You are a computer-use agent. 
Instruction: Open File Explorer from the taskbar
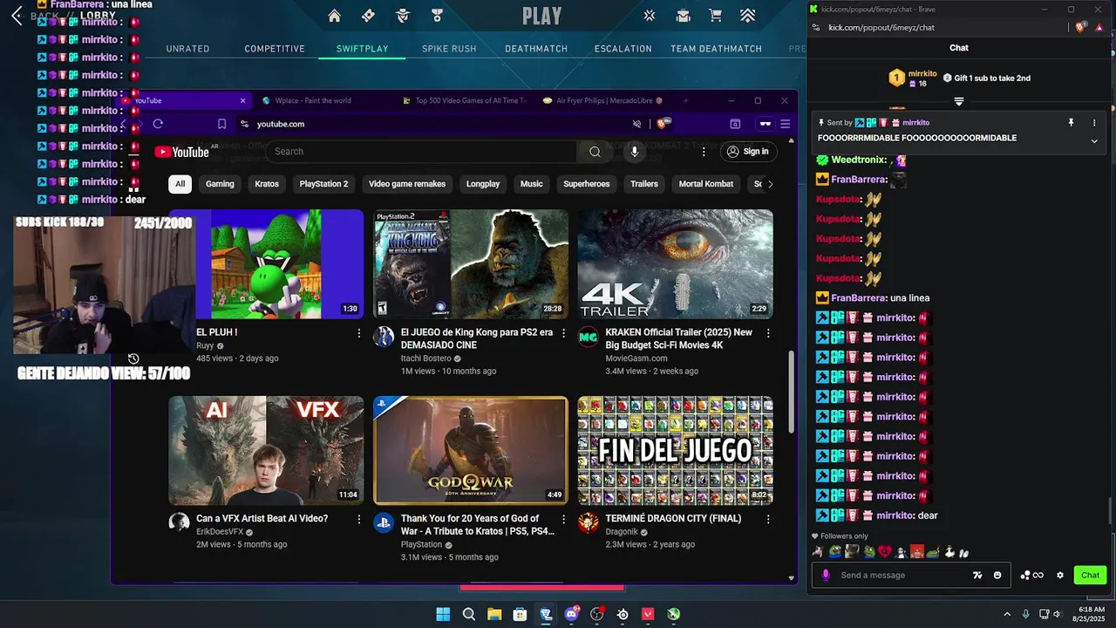tap(494, 614)
